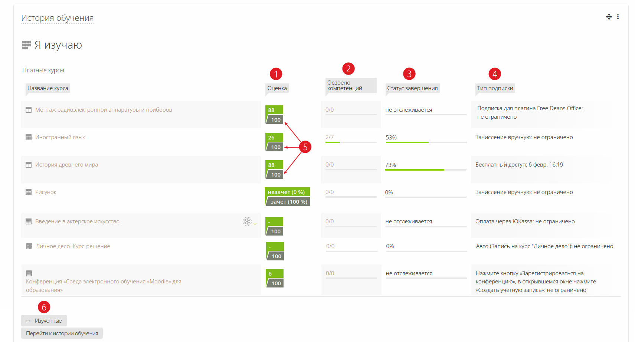The width and height of the screenshot is (635, 342).
Task: Expand the small chevron next to the snowflake icon
Action: [x=255, y=224]
